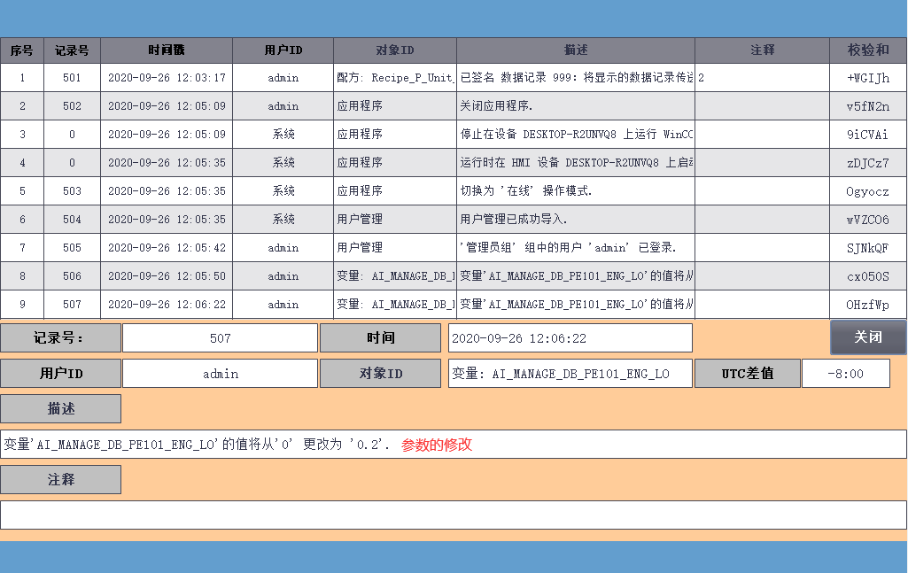Select record number cell 501
The height and width of the screenshot is (573, 908).
pos(72,78)
